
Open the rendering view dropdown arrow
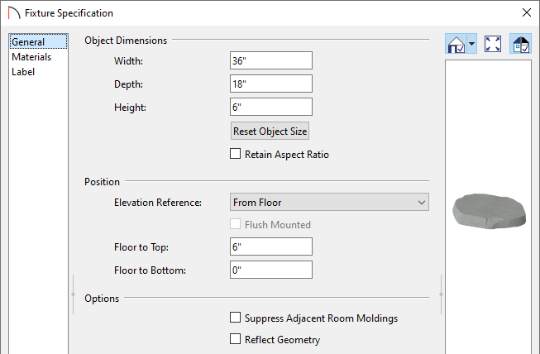coord(472,44)
